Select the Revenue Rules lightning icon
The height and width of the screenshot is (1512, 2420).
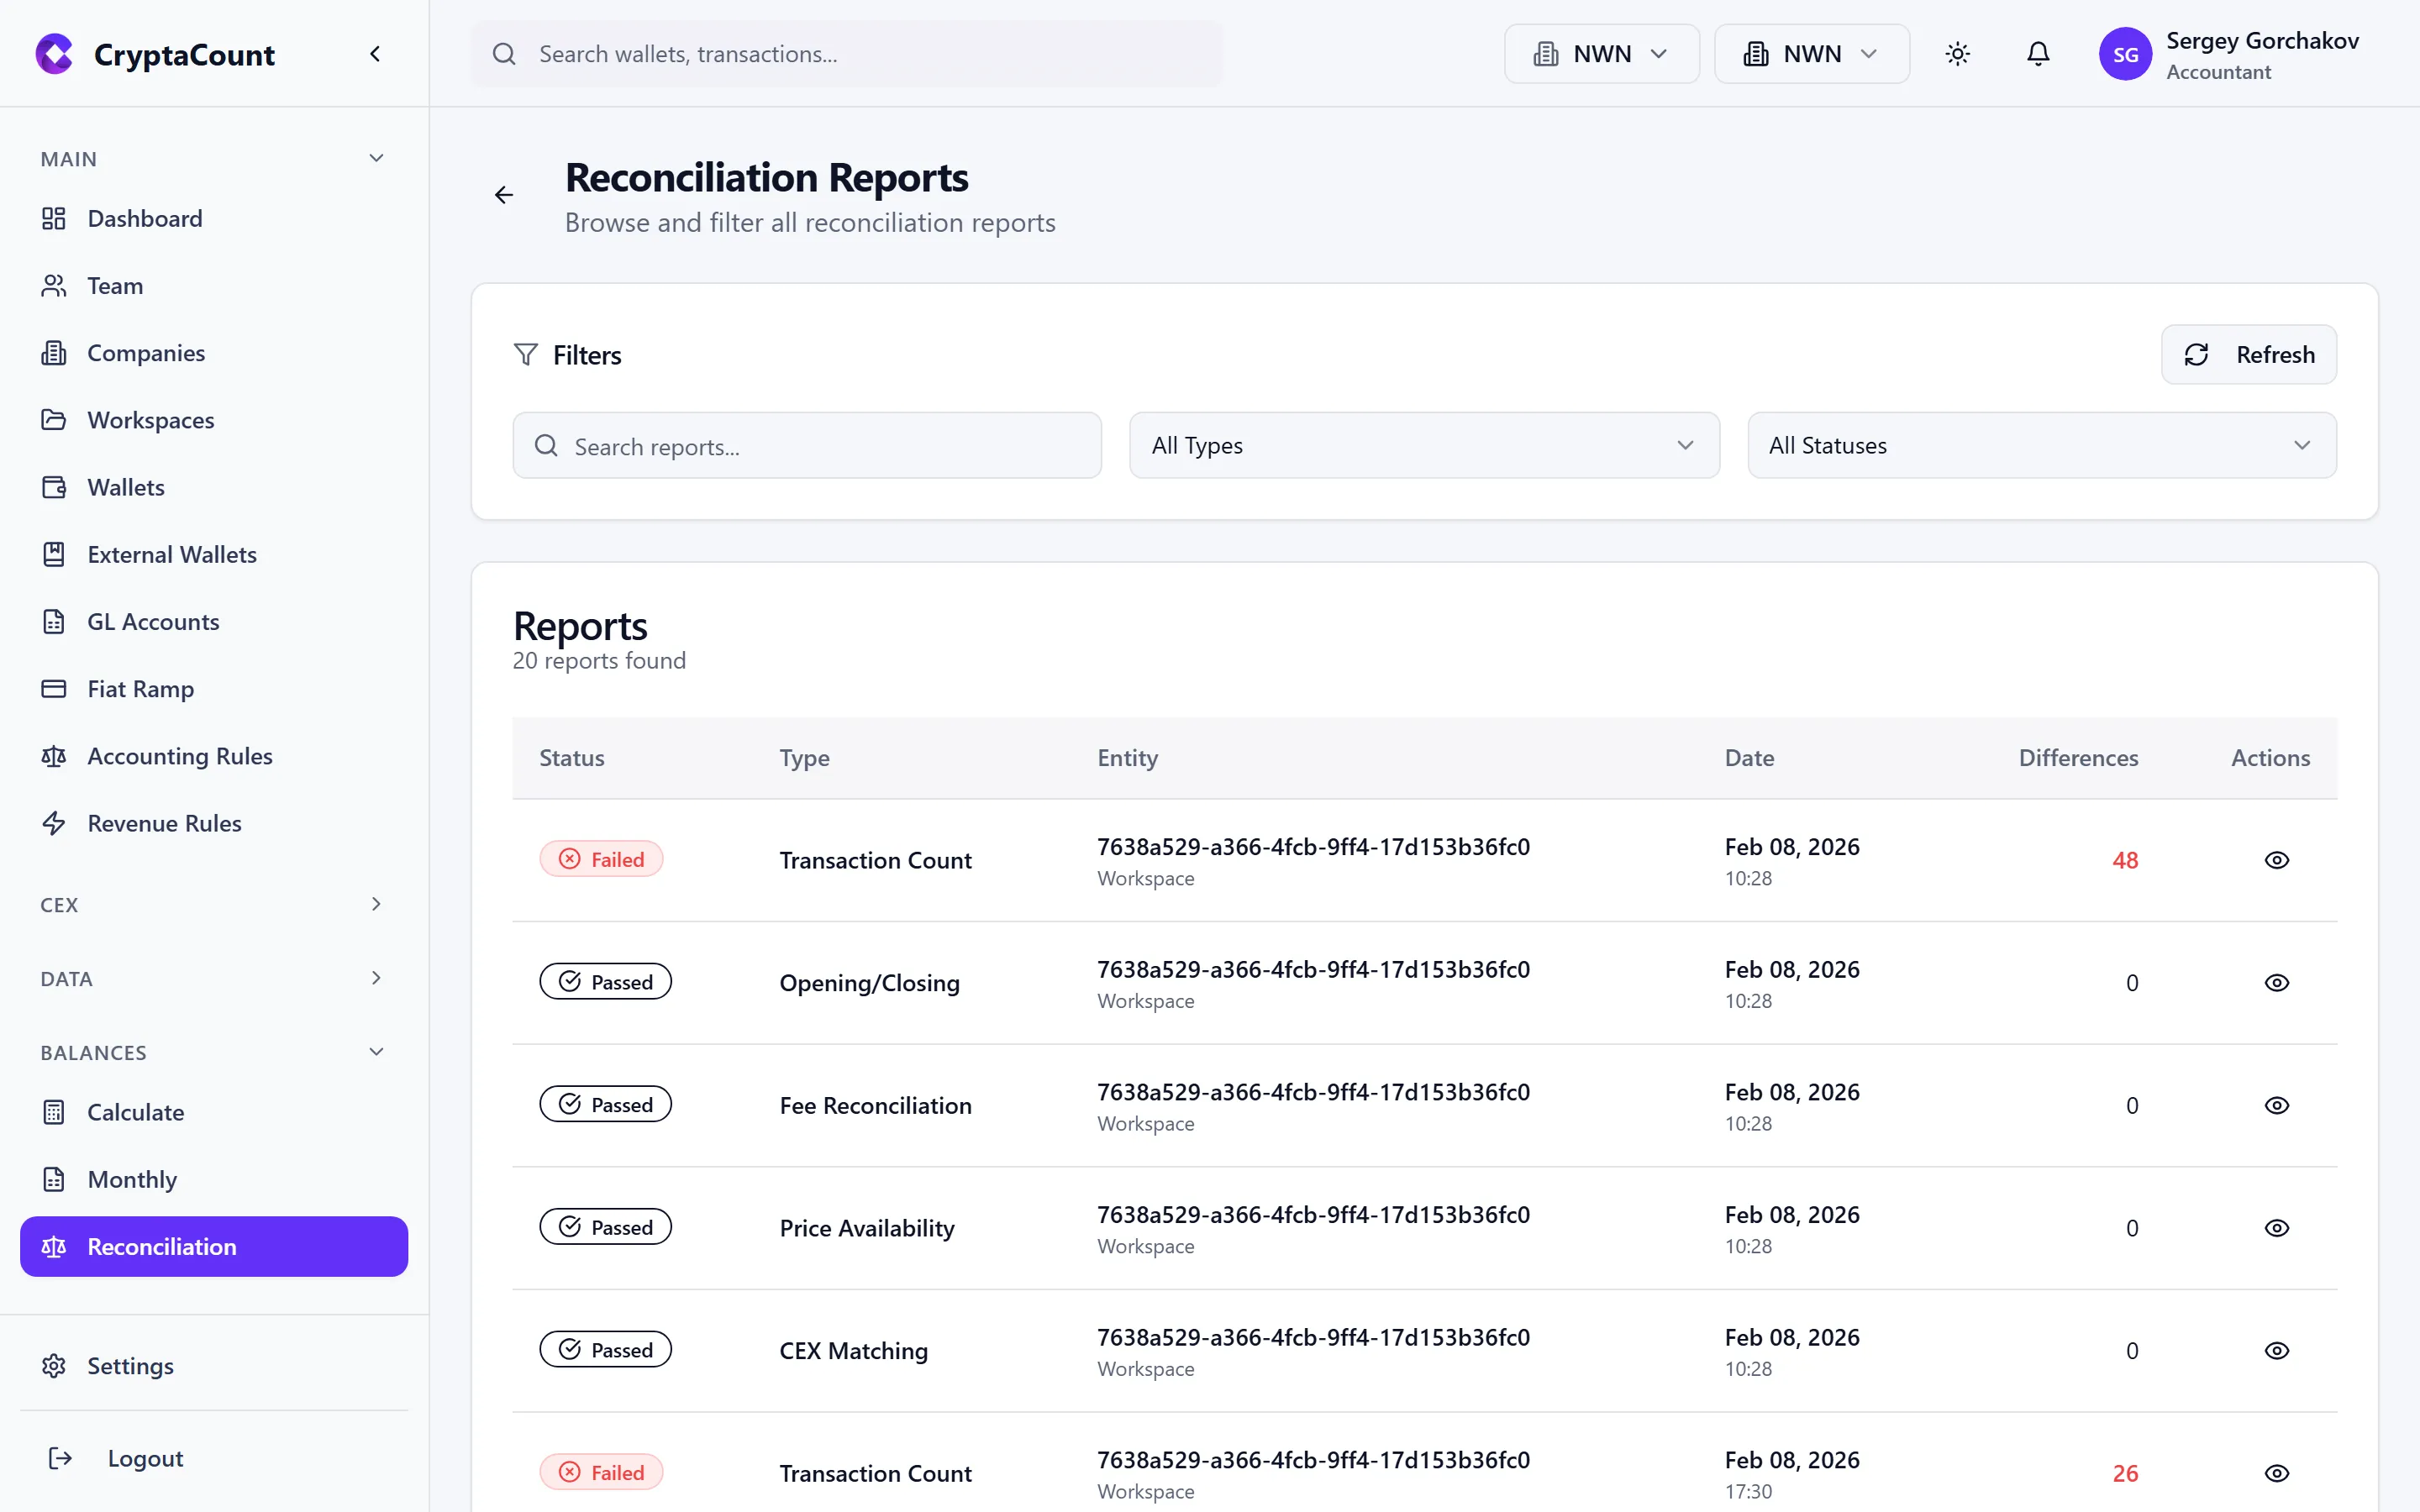54,823
